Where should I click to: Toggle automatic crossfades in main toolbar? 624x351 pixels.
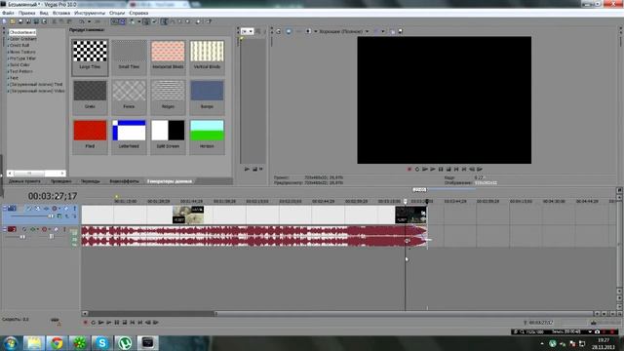coord(122,21)
